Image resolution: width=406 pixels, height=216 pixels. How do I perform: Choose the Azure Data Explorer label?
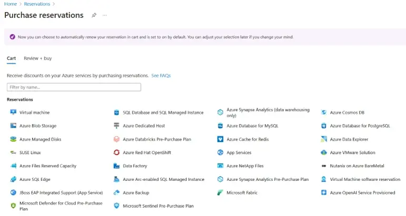(349, 139)
